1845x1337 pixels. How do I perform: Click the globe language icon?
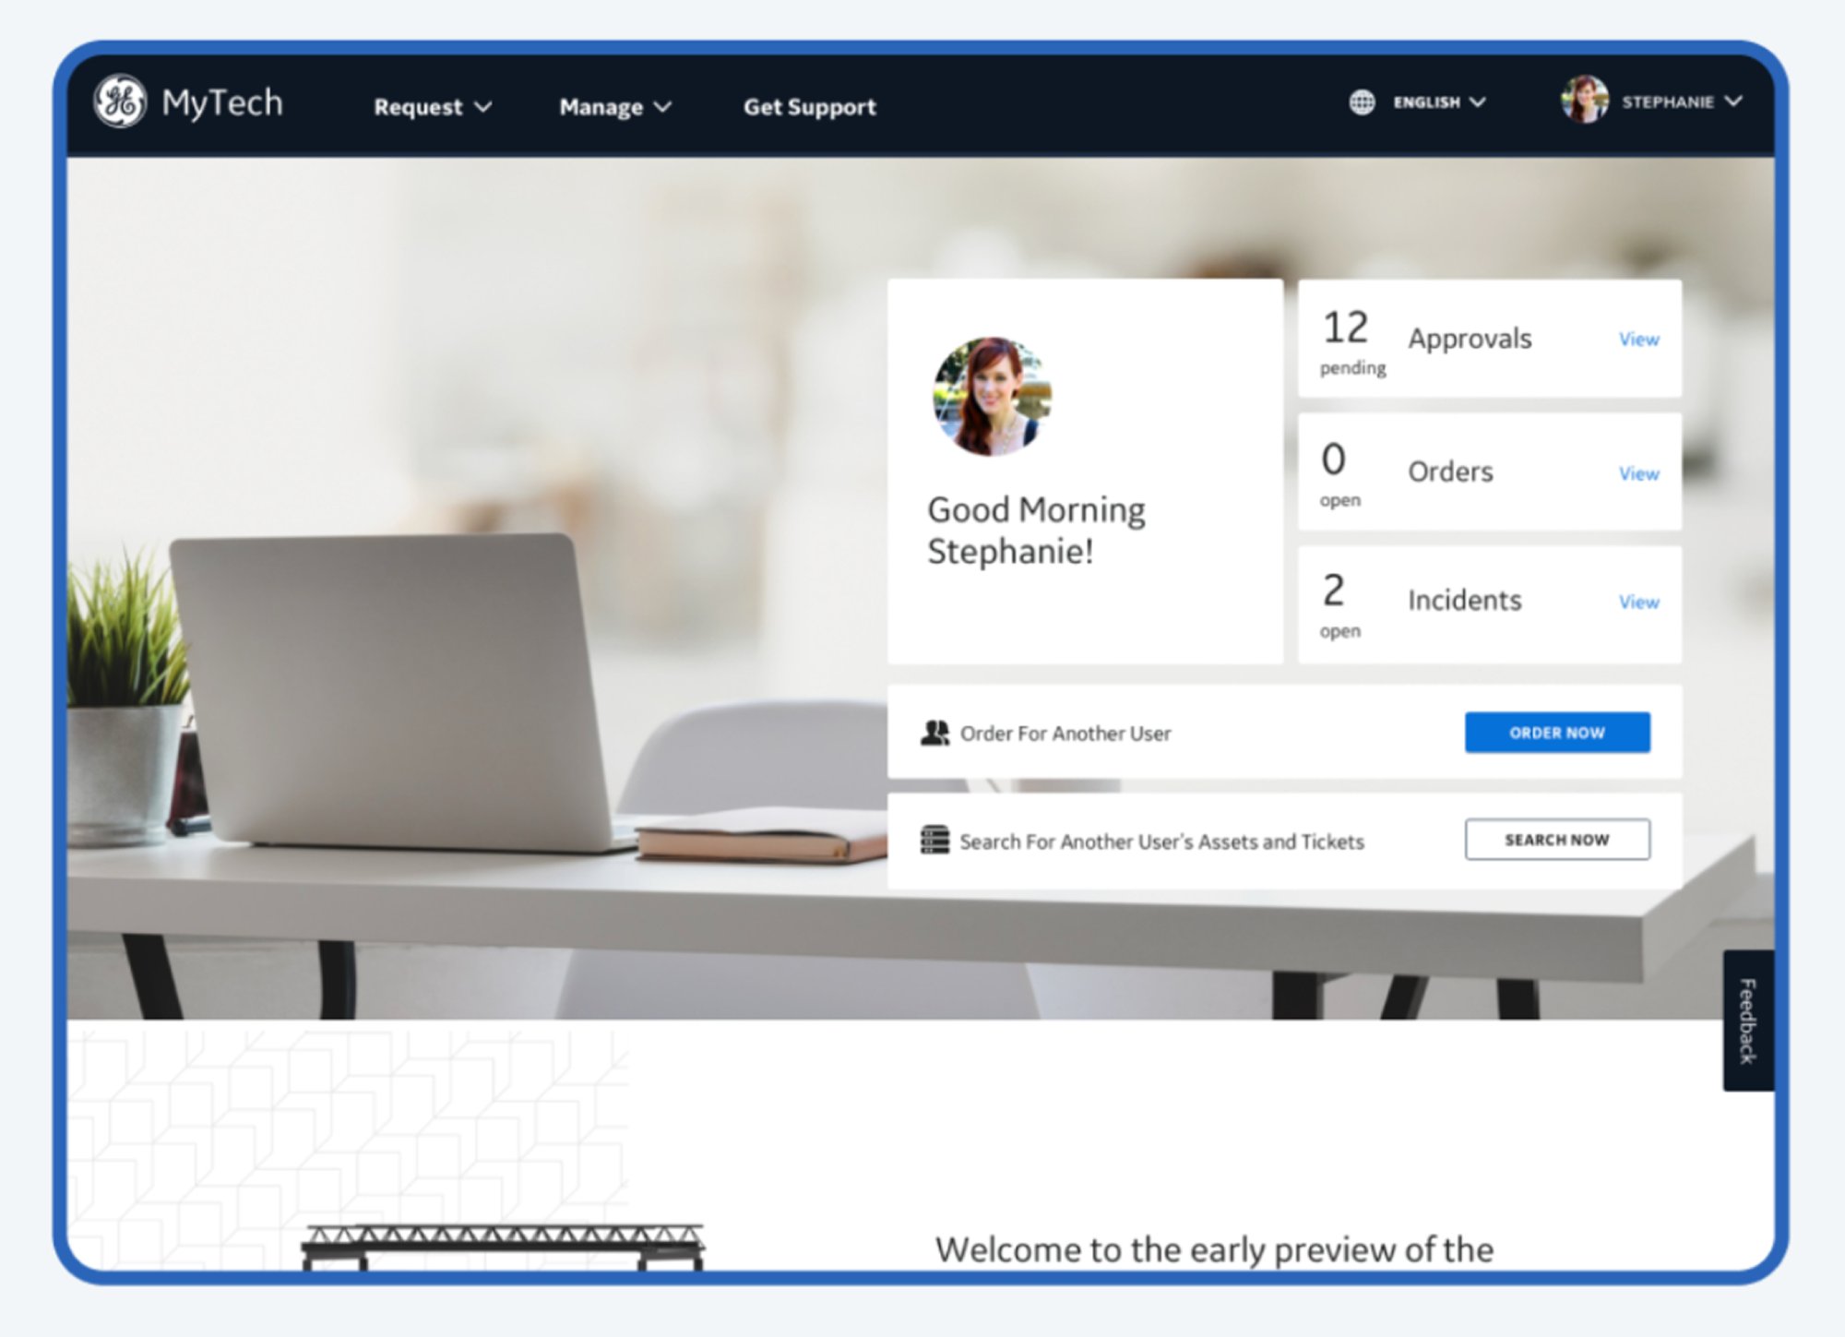[1361, 102]
